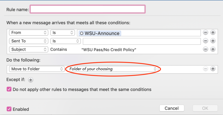Add a condition after the Subject row
The height and width of the screenshot is (115, 223).
[x=213, y=49]
